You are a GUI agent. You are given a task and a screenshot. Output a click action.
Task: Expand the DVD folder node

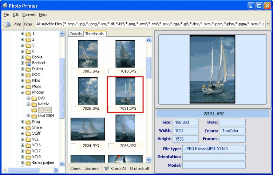point(28,98)
